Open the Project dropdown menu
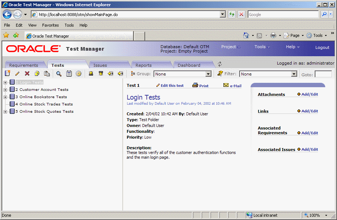337x220 pixels. click(x=231, y=47)
